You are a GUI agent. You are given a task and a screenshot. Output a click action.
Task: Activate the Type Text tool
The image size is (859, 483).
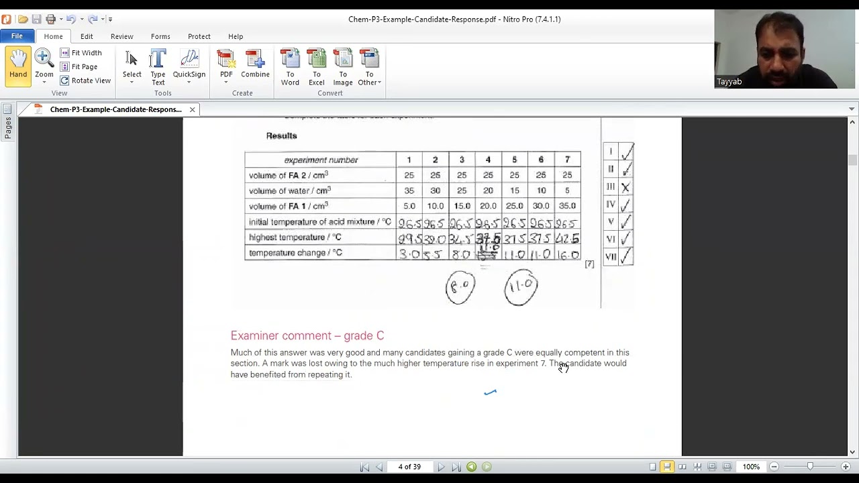click(x=158, y=67)
